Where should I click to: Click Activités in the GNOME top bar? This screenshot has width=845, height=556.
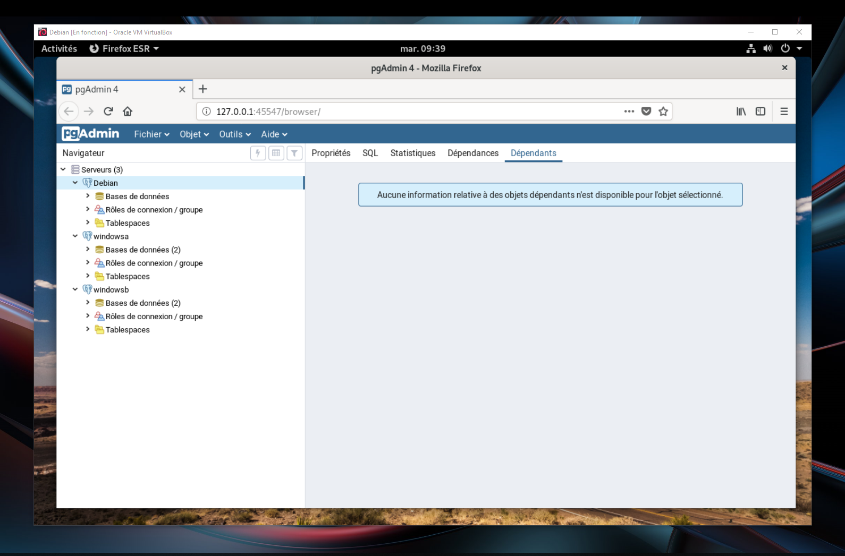(59, 48)
